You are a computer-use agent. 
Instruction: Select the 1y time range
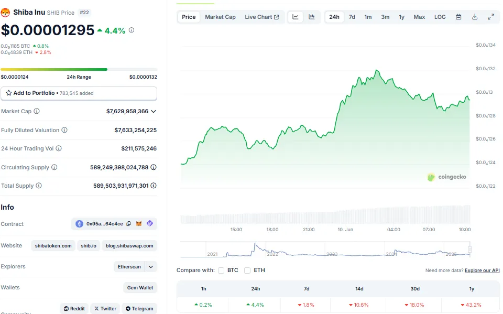coord(402,17)
